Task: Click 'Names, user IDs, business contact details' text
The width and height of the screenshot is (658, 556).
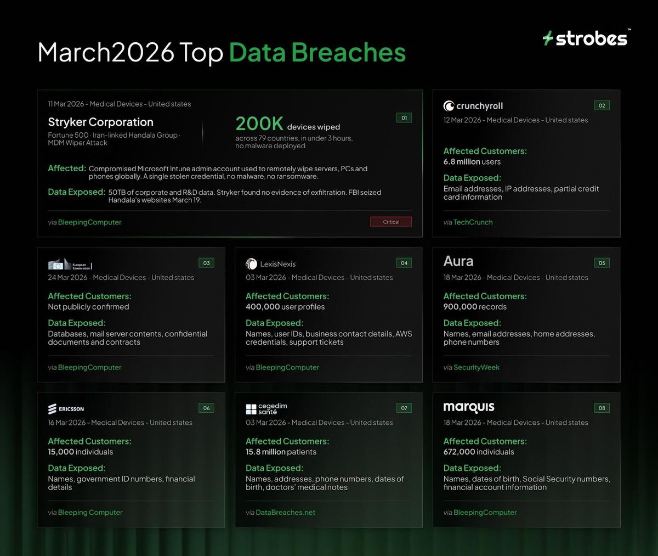Action: (319, 334)
